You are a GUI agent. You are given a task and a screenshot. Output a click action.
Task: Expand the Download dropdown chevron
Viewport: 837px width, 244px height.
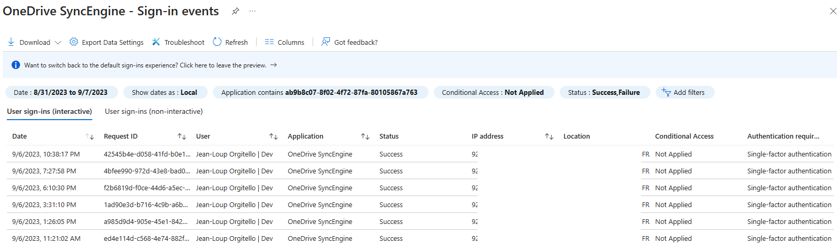point(58,43)
